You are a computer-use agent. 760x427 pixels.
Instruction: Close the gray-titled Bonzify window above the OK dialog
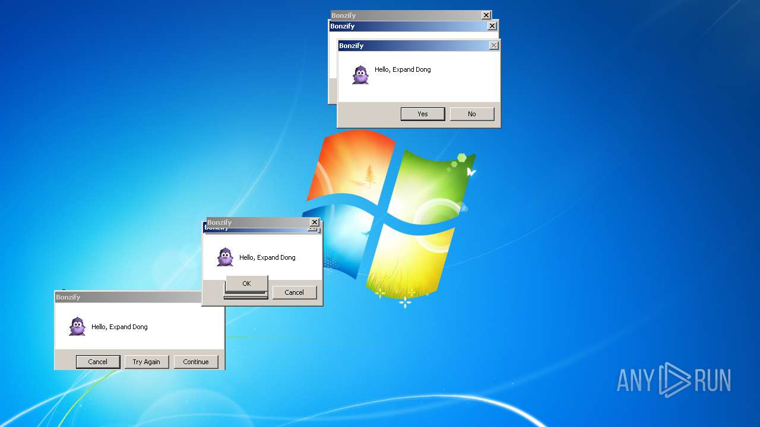click(315, 222)
